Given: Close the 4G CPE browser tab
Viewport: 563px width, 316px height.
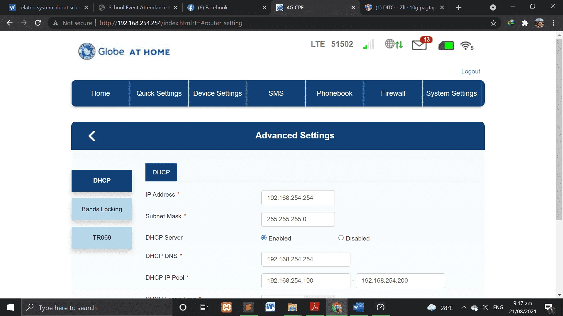Looking at the screenshot, I should (x=353, y=8).
